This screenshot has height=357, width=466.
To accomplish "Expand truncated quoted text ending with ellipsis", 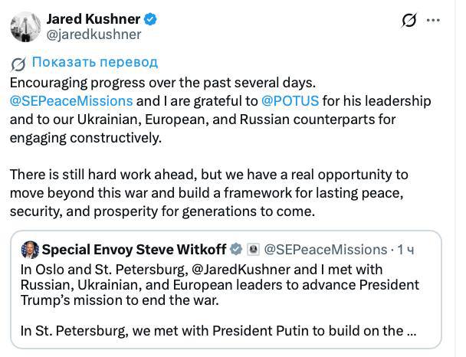I will click(x=411, y=331).
